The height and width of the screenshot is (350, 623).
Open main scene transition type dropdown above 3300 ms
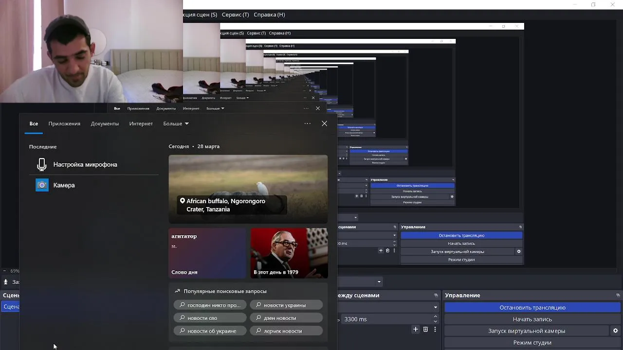click(388, 307)
